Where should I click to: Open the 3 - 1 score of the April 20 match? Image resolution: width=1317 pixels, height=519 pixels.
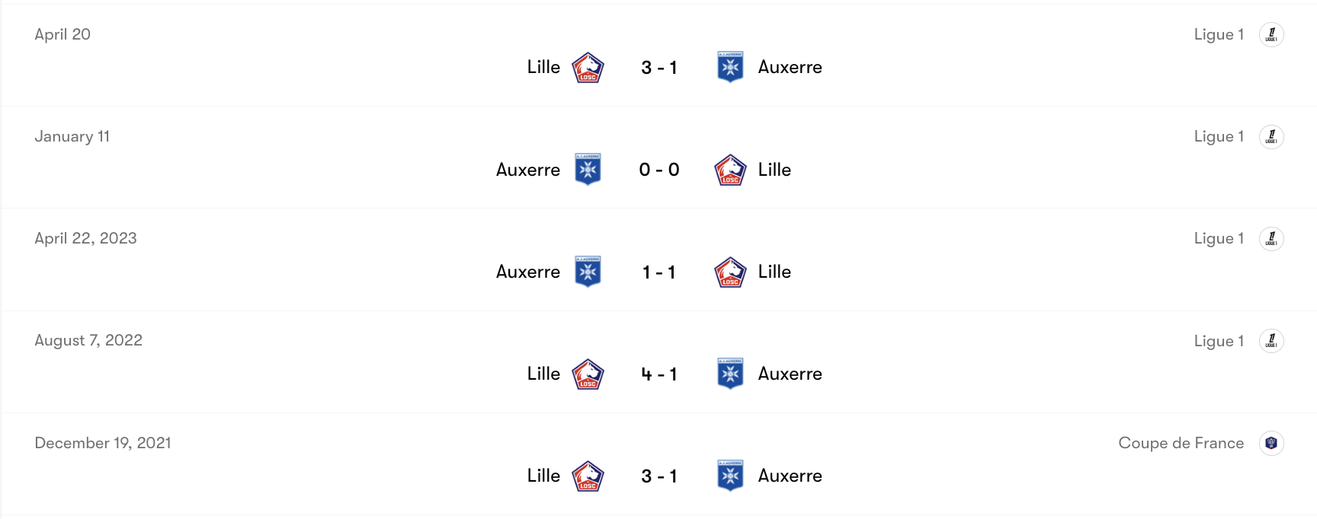658,67
